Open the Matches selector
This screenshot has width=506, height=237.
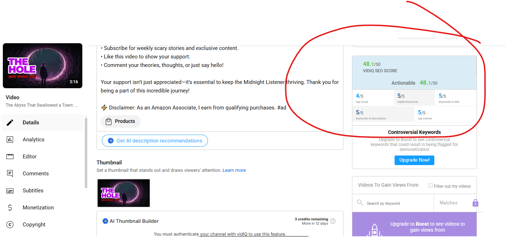click(x=449, y=203)
